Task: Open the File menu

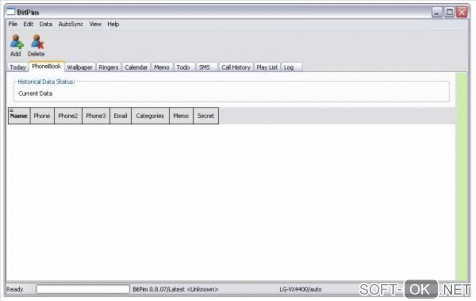Action: pos(13,24)
